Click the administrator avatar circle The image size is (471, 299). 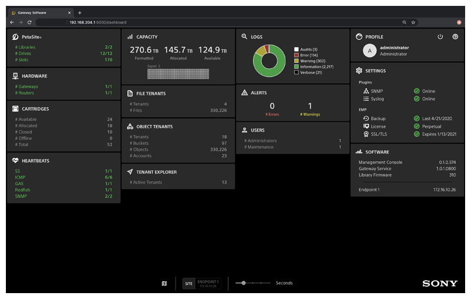coord(369,51)
